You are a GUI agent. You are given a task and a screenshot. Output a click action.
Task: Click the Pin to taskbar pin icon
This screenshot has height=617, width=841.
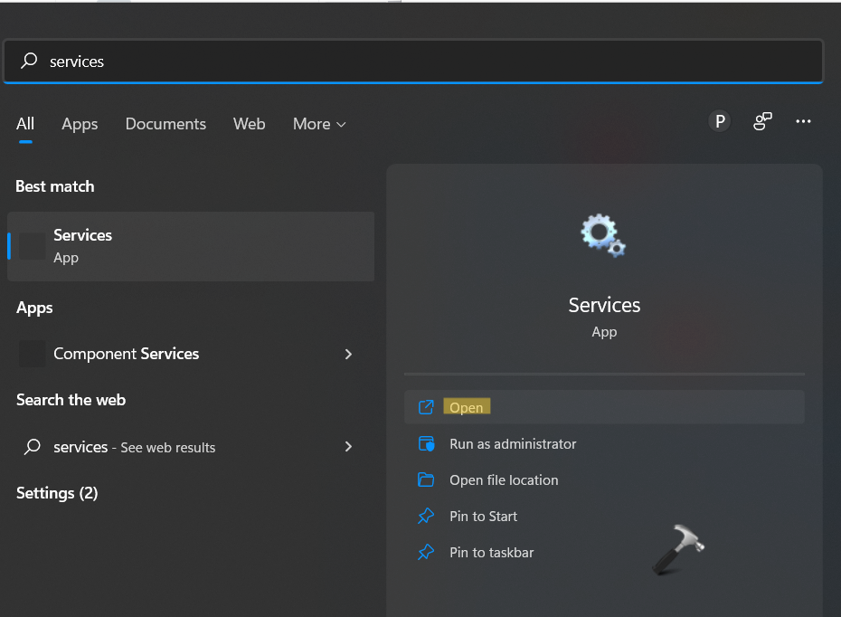point(426,553)
